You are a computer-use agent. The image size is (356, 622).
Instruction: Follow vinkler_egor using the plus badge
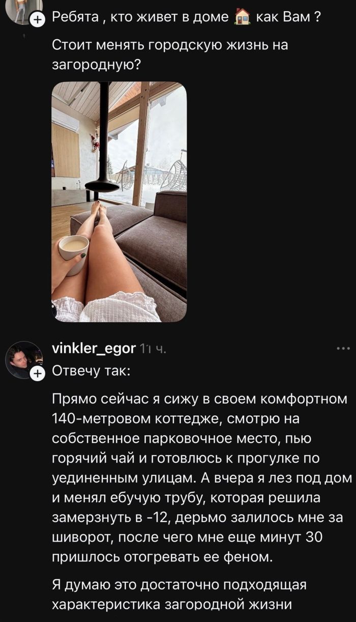pyautogui.click(x=36, y=374)
